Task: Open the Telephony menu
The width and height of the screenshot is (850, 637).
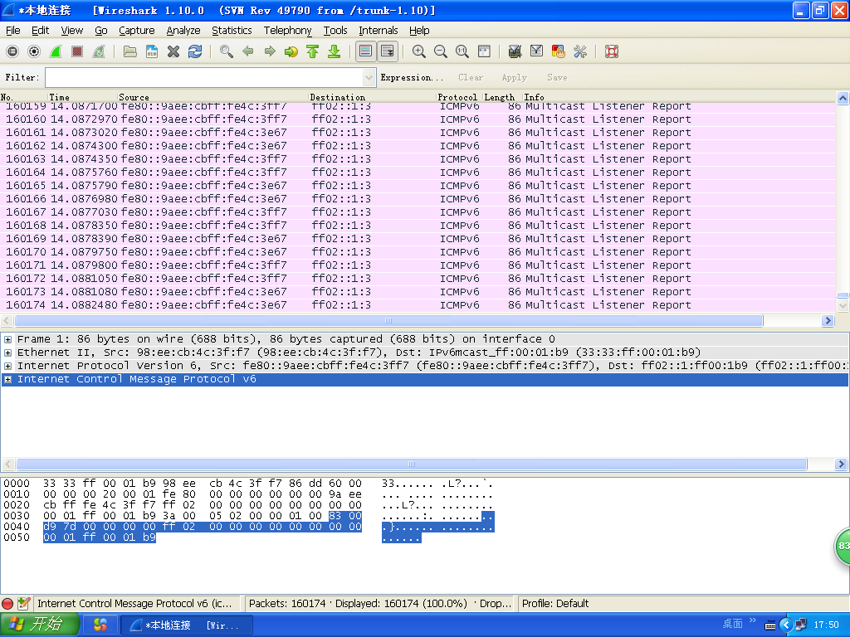Action: (288, 31)
